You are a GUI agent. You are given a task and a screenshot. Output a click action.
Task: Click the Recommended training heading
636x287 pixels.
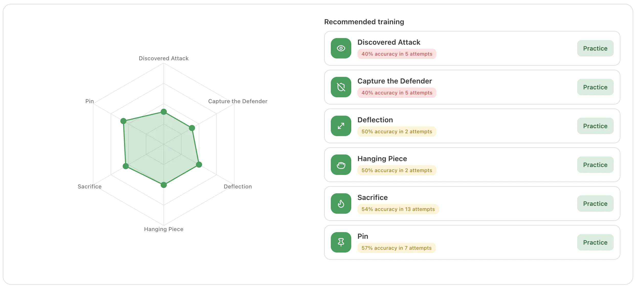coord(364,22)
